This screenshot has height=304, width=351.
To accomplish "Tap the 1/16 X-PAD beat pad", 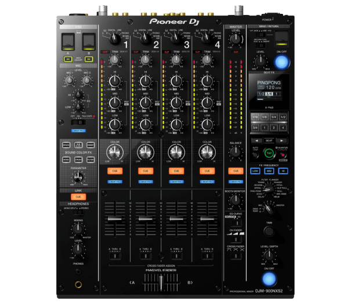I will click(255, 117).
